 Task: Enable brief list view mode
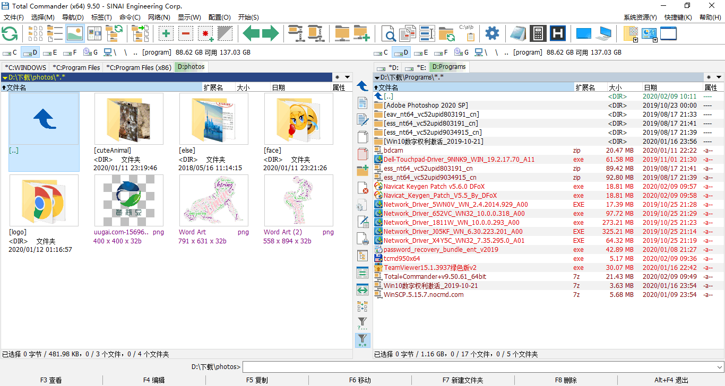click(x=36, y=33)
